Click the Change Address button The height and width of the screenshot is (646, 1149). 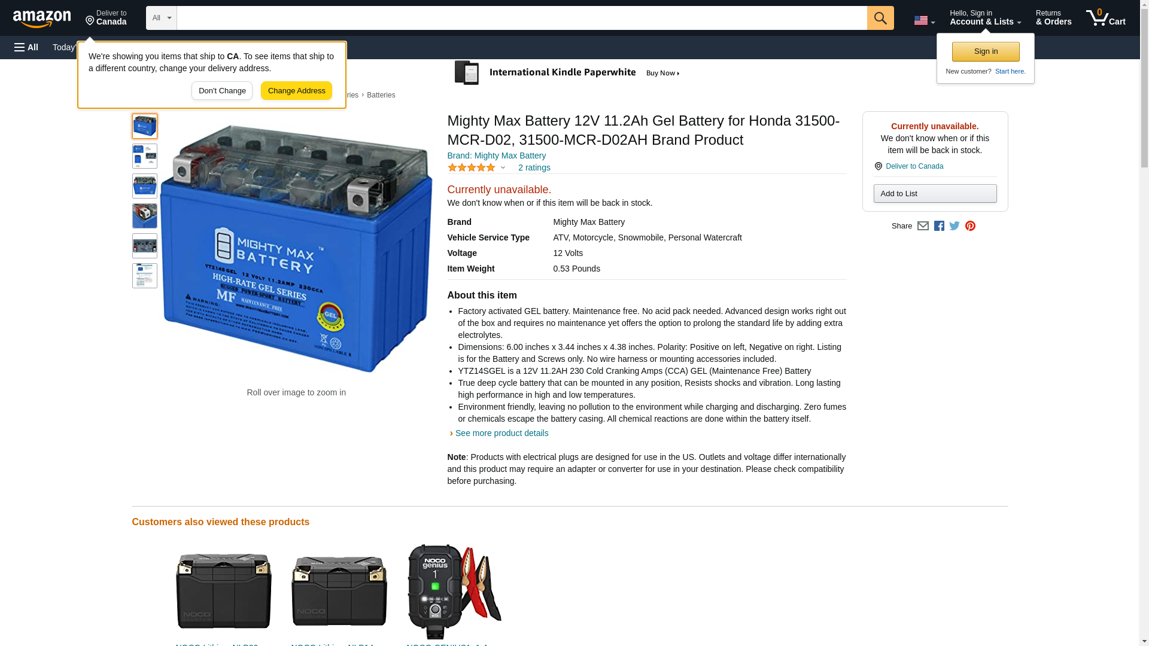(296, 91)
